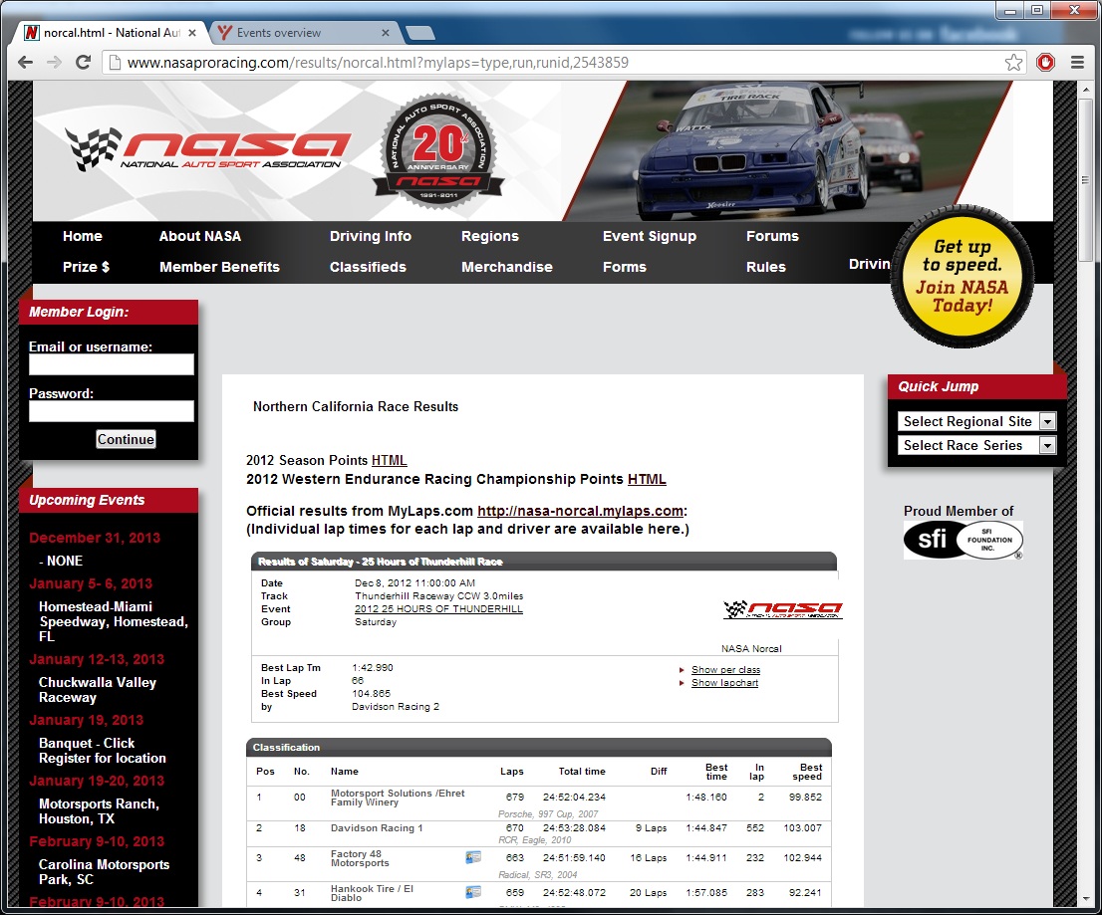Expand the Select Regional Site dropdown
Screen dimensions: 1102x915
click(x=976, y=421)
